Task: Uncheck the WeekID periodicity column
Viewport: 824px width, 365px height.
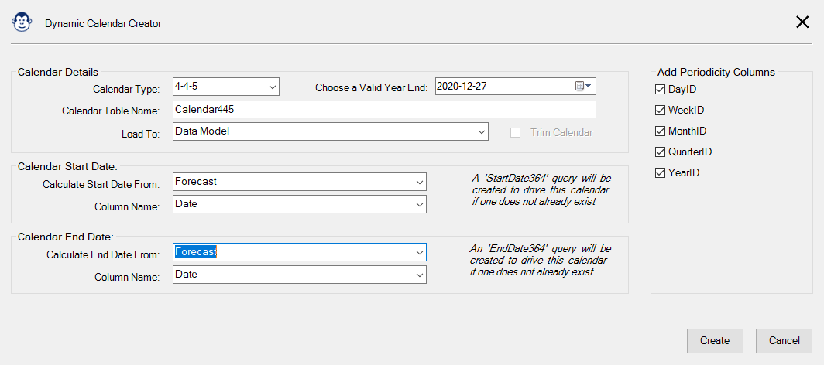Action: [x=660, y=111]
